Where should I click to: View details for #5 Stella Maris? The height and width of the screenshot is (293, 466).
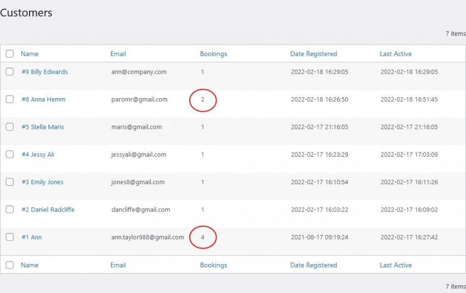43,127
